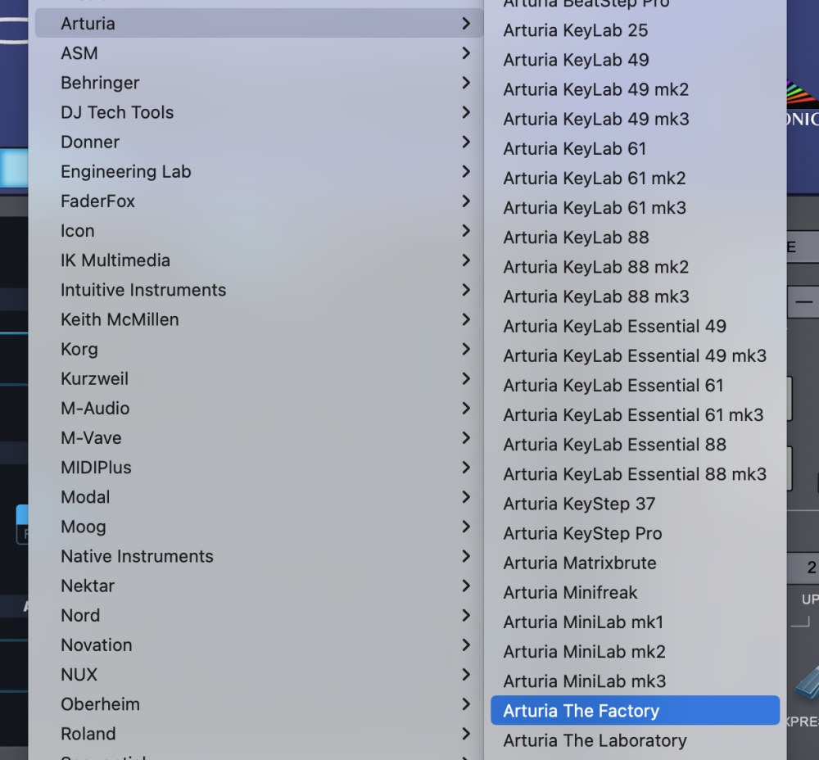Image resolution: width=819 pixels, height=760 pixels.
Task: Expand the Kurzweil submenu chevron
Action: coord(466,378)
